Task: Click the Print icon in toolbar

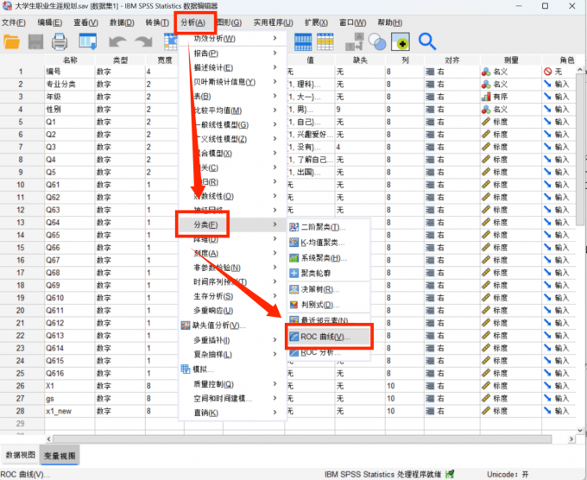Action: (60, 41)
